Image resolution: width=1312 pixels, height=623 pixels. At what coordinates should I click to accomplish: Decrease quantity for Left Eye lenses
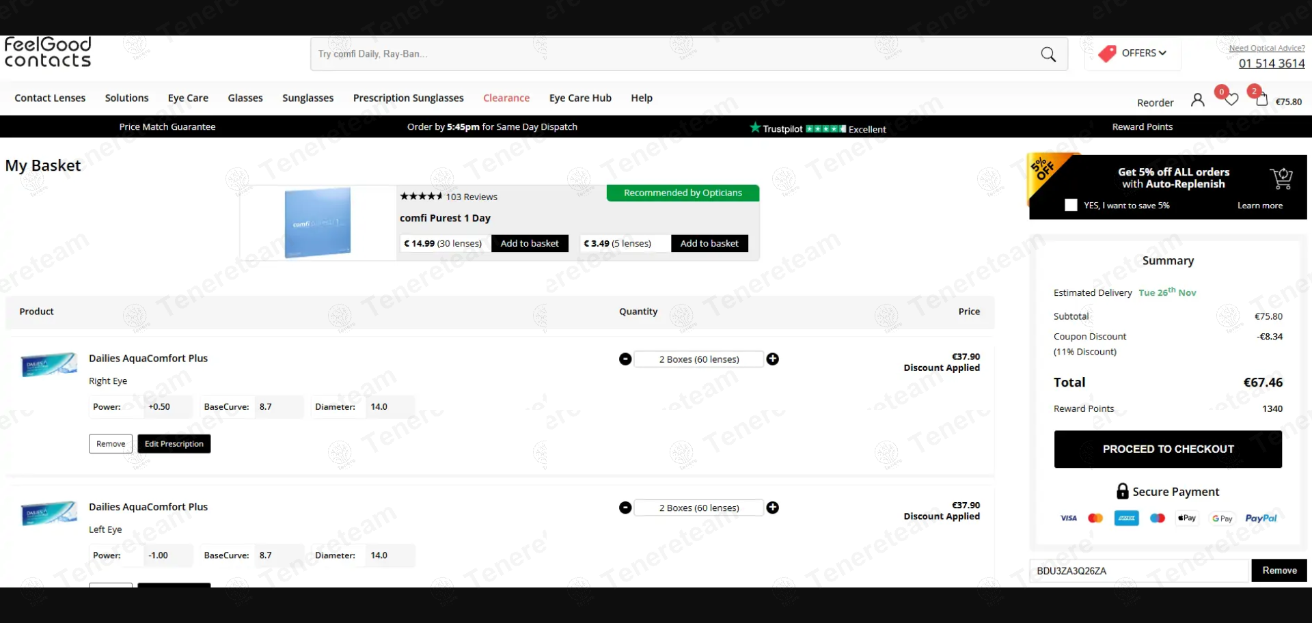click(x=625, y=508)
